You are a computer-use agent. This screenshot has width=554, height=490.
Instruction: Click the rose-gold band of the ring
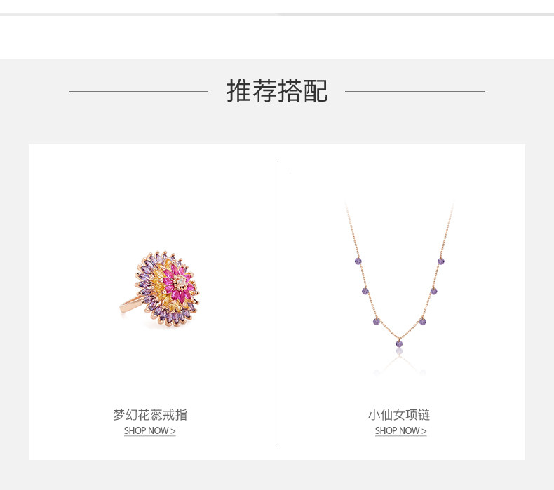[130, 305]
